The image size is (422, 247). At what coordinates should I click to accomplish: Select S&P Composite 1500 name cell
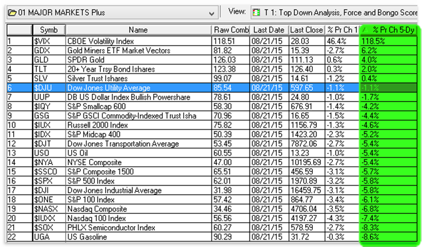coord(138,172)
